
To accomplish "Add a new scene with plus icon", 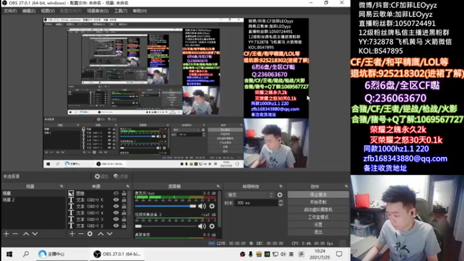I will coord(6,234).
